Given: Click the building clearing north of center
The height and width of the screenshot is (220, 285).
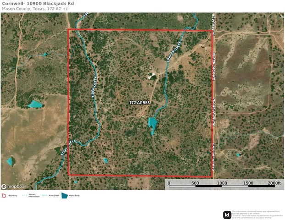Looking at the screenshot, I should pos(151,77).
